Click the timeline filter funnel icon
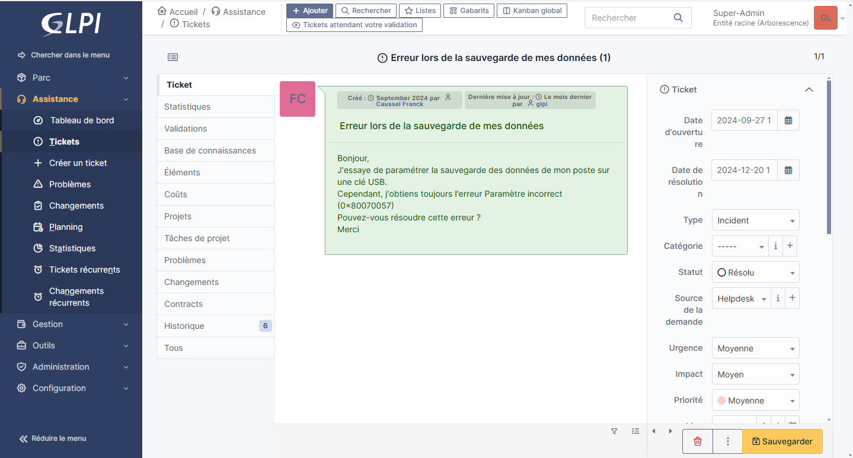This screenshot has width=853, height=458. 614,431
